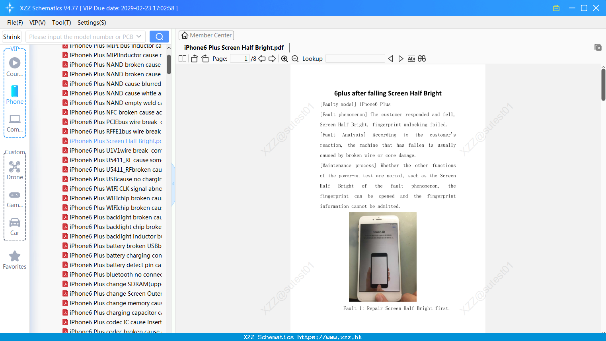Open the Settings(S) menu
This screenshot has height=341, width=606.
point(92,23)
